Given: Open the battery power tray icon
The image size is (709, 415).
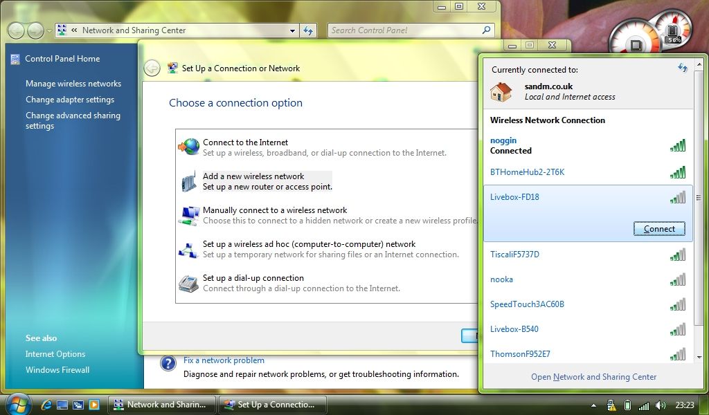Looking at the screenshot, I should (627, 405).
